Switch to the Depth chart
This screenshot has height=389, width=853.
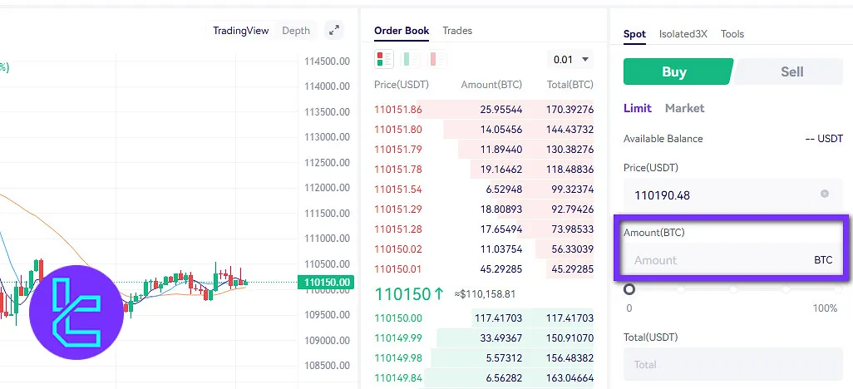click(296, 31)
